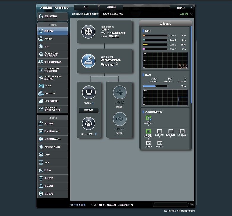Viewport: 232px width, 216px height.
Task: Open the LAN settings menu item
Action: click(53, 131)
